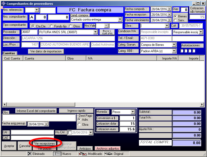Open the Archivos adjuntos section

pyautogui.click(x=107, y=149)
